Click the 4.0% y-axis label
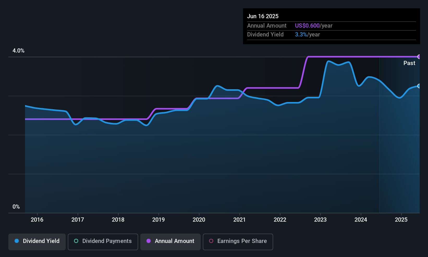This screenshot has width=428, height=257. click(19, 51)
